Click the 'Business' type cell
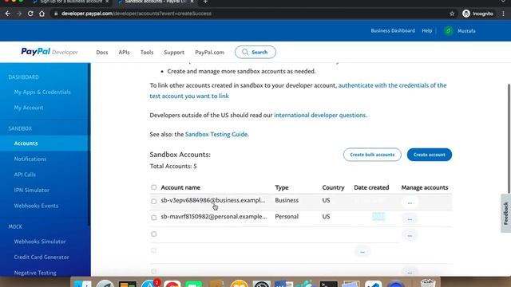511x287 pixels. click(x=287, y=200)
